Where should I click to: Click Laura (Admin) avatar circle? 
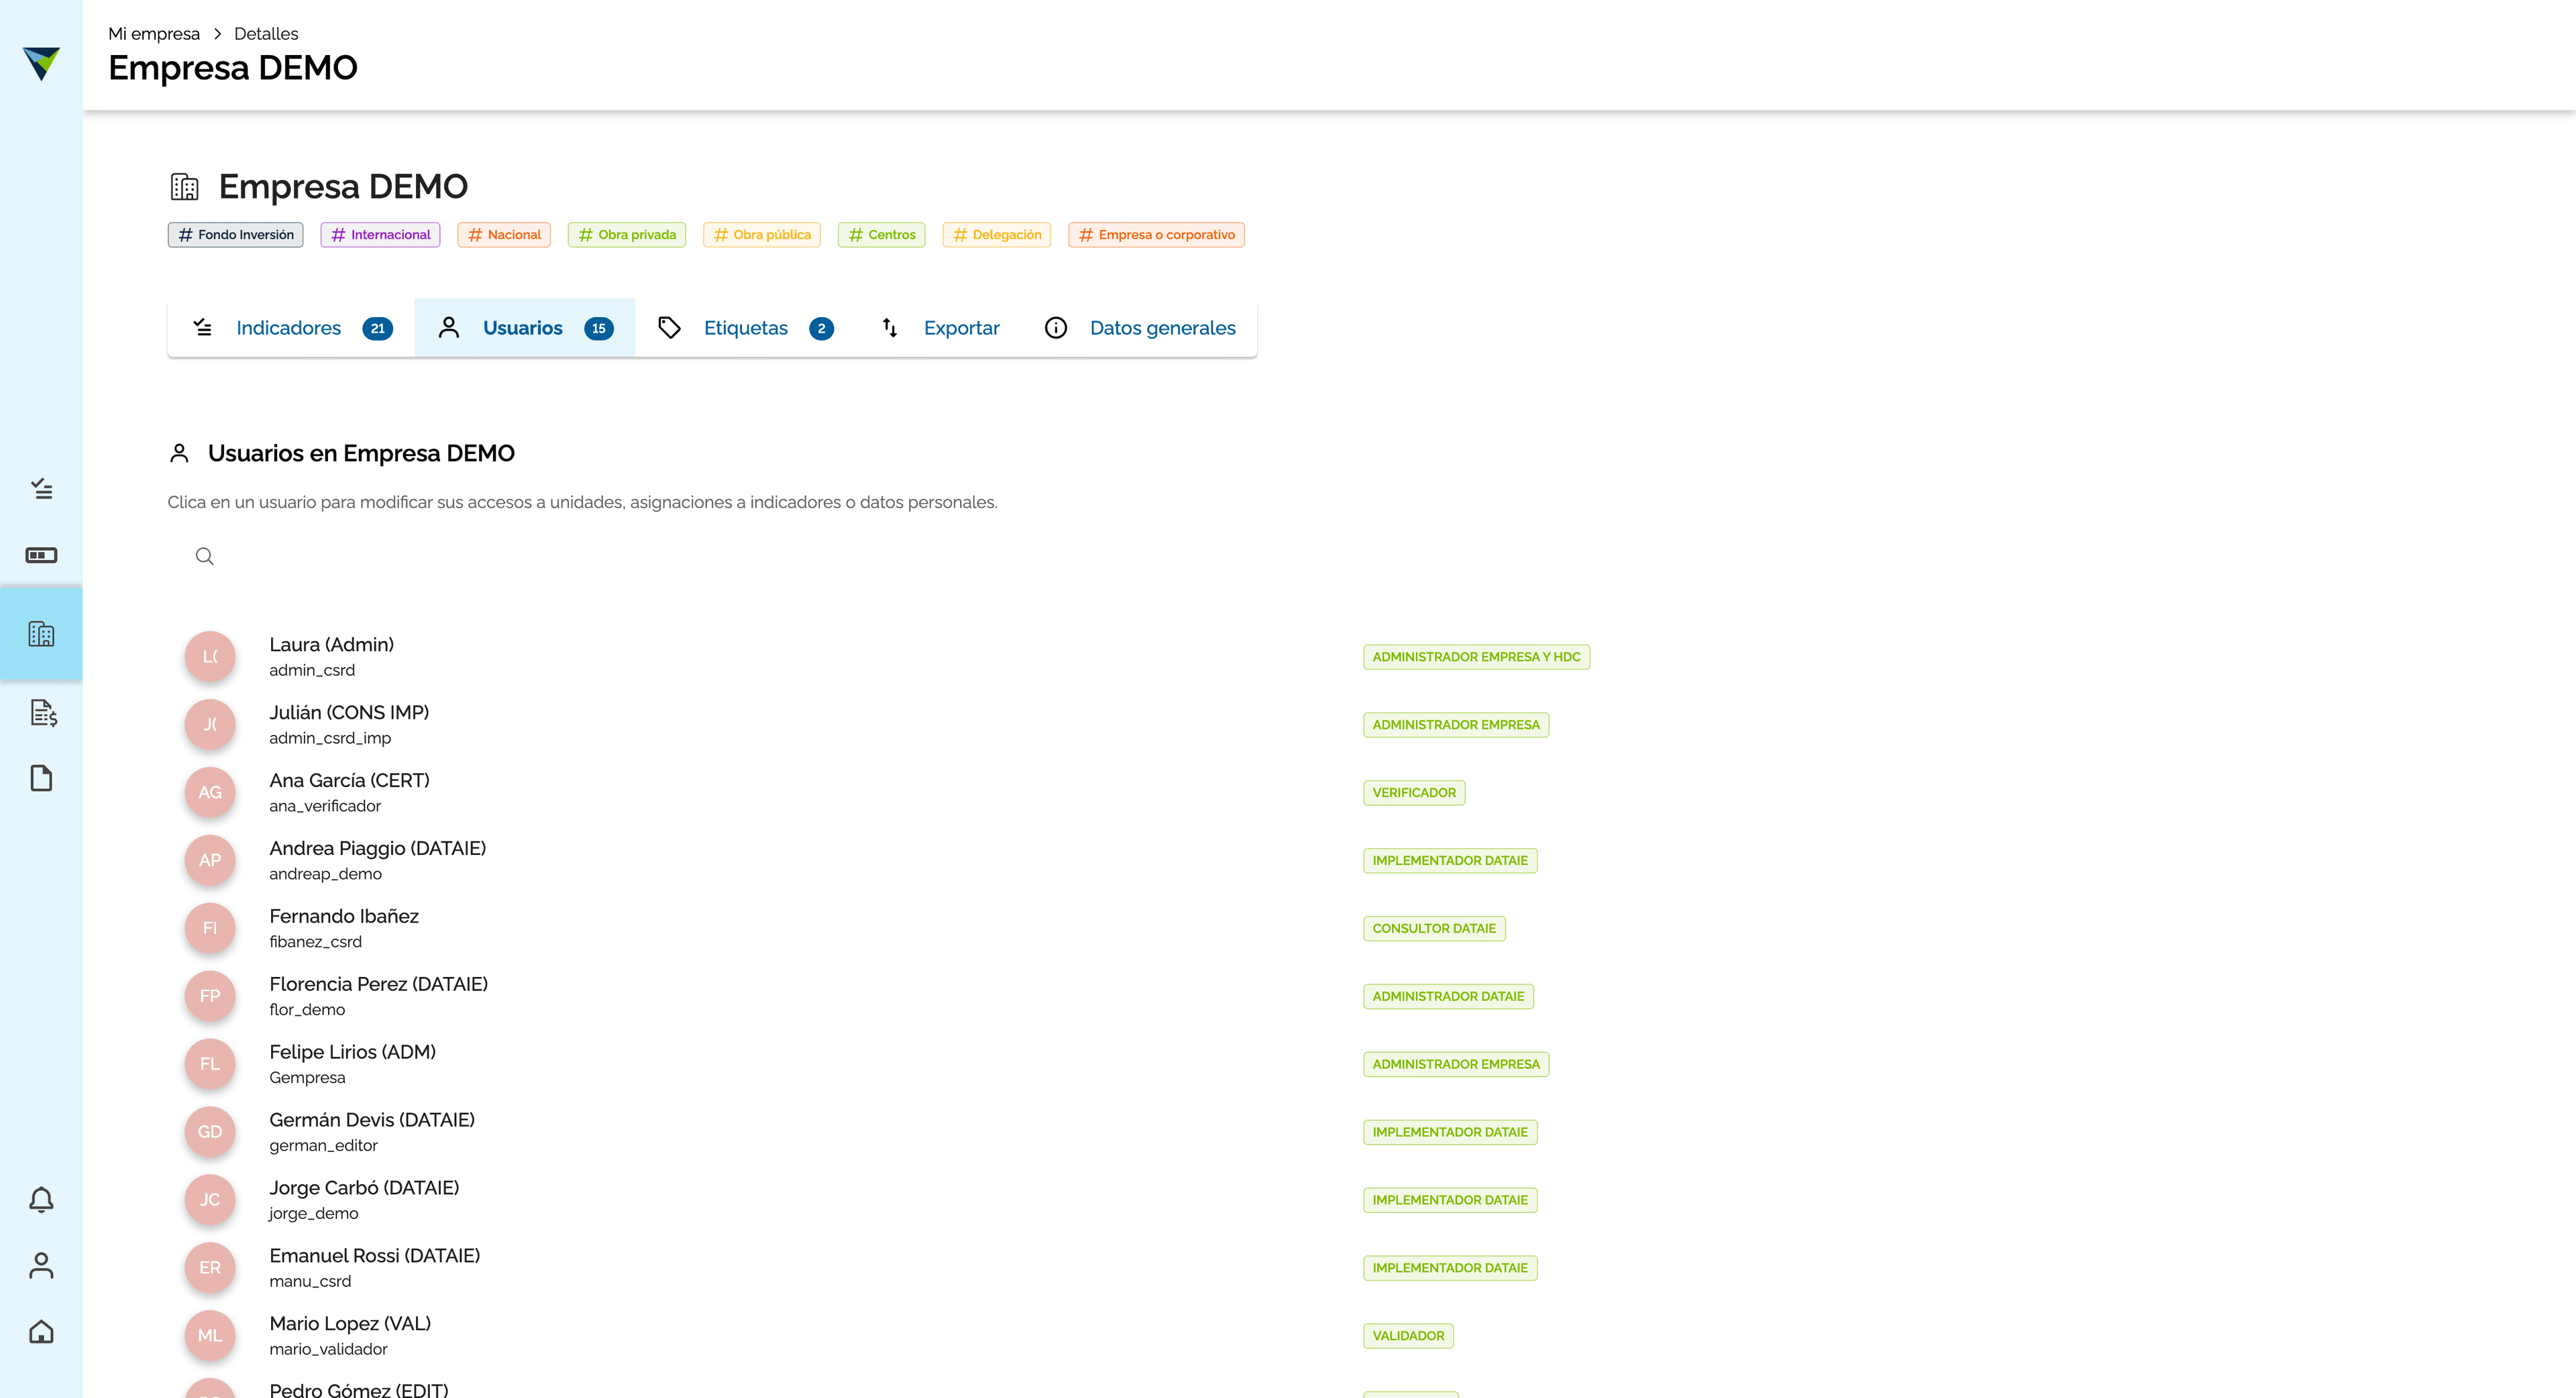click(x=210, y=656)
